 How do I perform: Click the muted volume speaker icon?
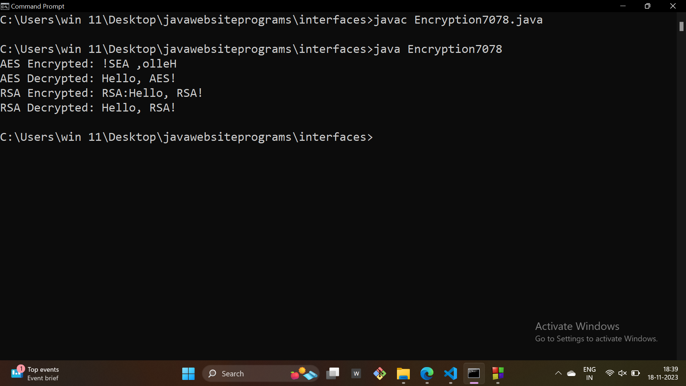point(622,373)
